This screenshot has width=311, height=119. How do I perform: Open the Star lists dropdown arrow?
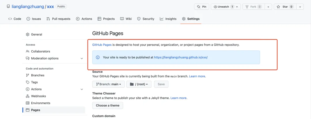click(x=300, y=7)
